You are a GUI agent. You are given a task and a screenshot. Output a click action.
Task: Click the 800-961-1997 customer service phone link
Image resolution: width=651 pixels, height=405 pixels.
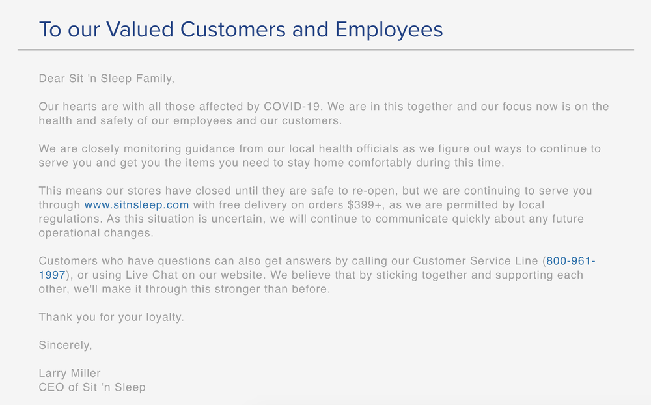point(570,261)
